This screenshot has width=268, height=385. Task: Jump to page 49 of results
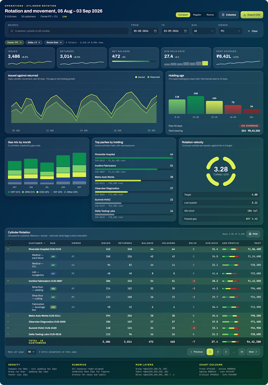(x=242, y=352)
